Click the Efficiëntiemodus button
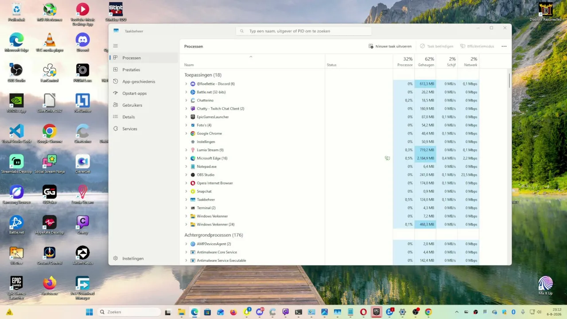This screenshot has width=567, height=319. [477, 46]
